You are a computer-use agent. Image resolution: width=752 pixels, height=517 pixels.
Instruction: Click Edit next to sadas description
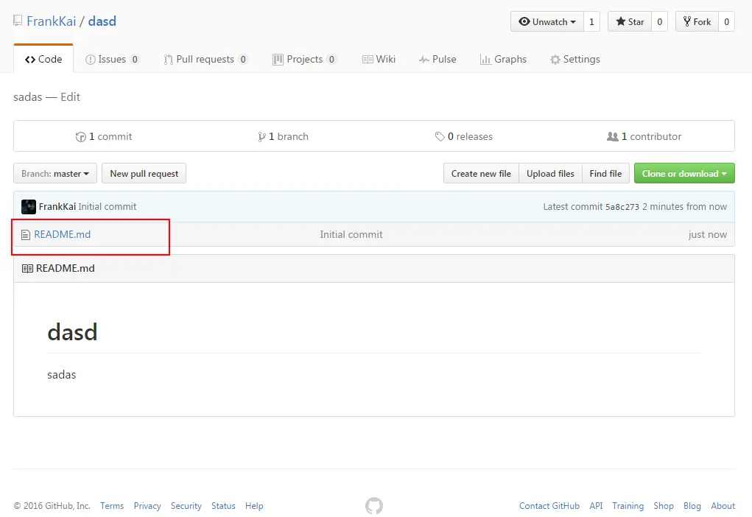point(70,97)
